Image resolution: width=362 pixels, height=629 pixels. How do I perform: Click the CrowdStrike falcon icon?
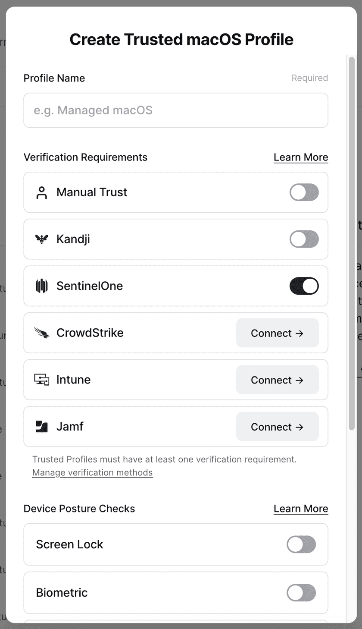click(42, 333)
